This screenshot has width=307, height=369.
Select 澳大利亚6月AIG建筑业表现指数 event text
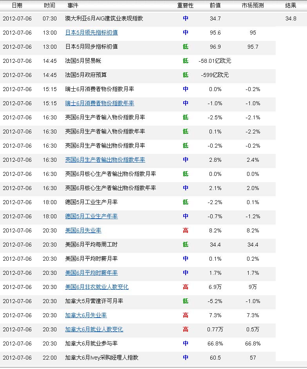[x=104, y=18]
